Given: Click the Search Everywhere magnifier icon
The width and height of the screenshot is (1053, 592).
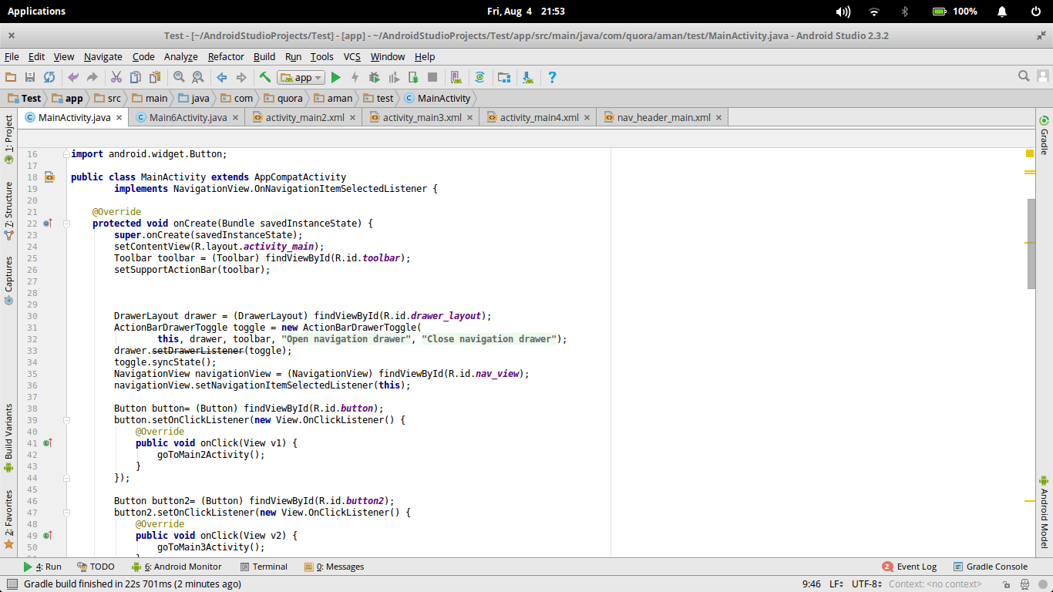Looking at the screenshot, I should (x=1024, y=76).
